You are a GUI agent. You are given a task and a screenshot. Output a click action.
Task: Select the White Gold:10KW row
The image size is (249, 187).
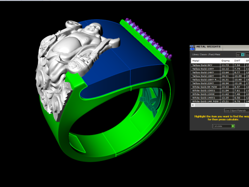tap(220, 94)
